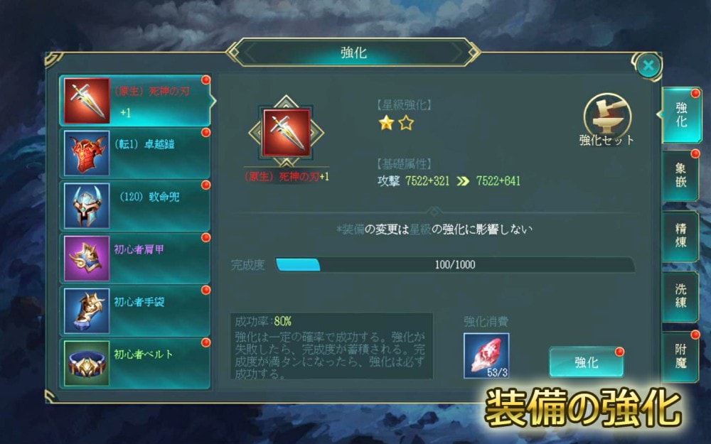711x444 pixels.
Task: Click the 成功率 description text box
Action: (331, 346)
